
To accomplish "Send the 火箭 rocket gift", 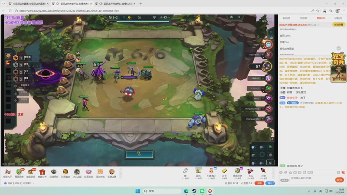I will pos(263,173).
